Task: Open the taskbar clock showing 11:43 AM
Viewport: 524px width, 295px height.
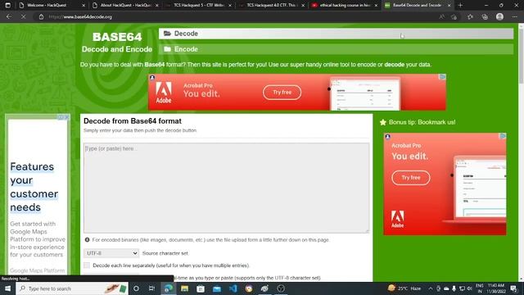Action: (x=495, y=288)
